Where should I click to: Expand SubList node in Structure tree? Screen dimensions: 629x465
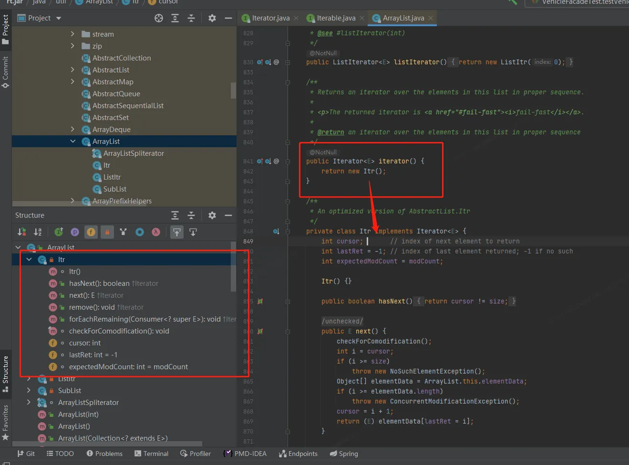[x=29, y=390]
